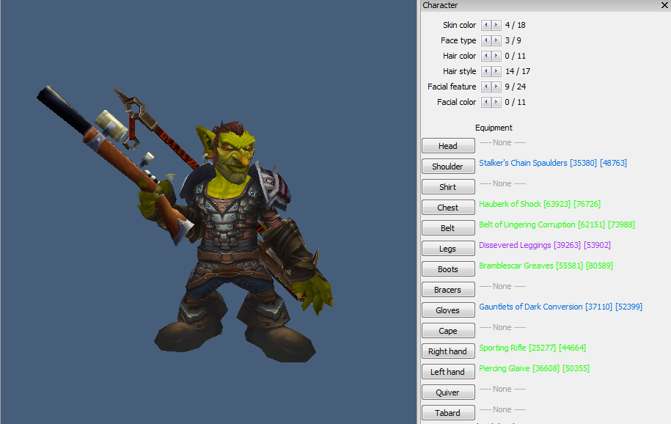The width and height of the screenshot is (671, 424).
Task: Step Hair color back one
Action: tap(485, 56)
